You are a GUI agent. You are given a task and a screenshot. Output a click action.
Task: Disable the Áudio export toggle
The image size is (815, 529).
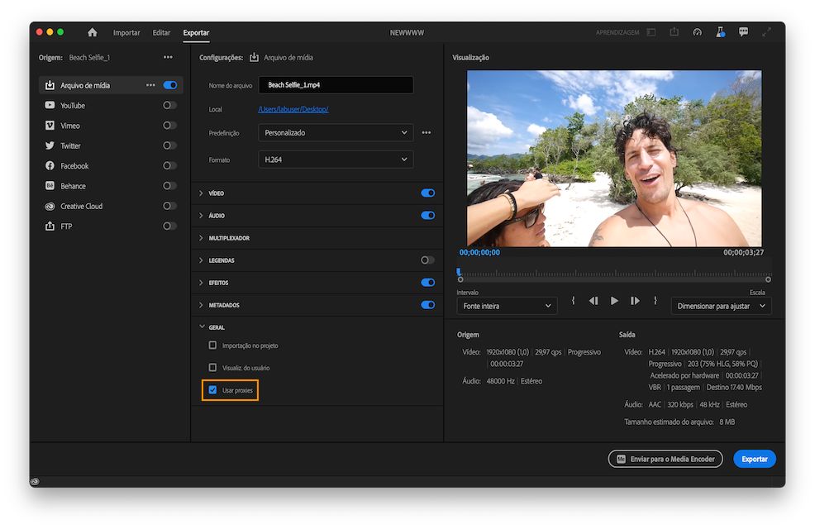pos(427,215)
